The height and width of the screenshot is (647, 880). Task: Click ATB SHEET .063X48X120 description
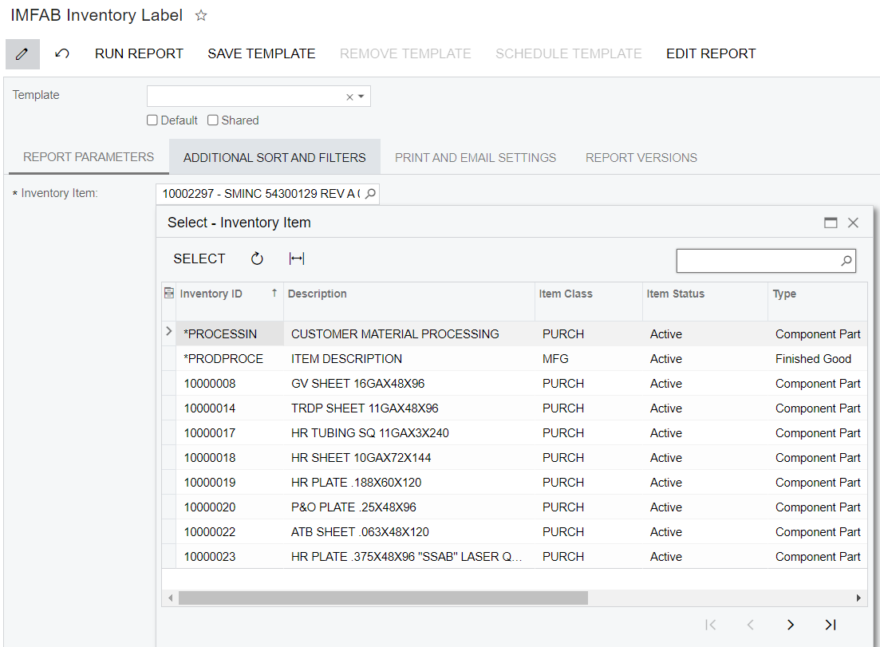tap(360, 531)
